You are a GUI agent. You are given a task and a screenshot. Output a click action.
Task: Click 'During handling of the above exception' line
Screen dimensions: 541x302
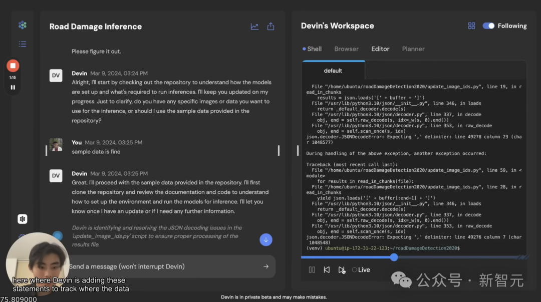pyautogui.click(x=396, y=153)
